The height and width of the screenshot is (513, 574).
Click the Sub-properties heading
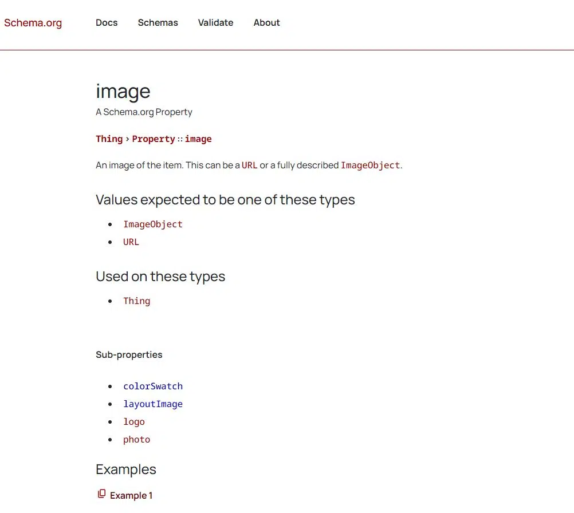click(129, 354)
